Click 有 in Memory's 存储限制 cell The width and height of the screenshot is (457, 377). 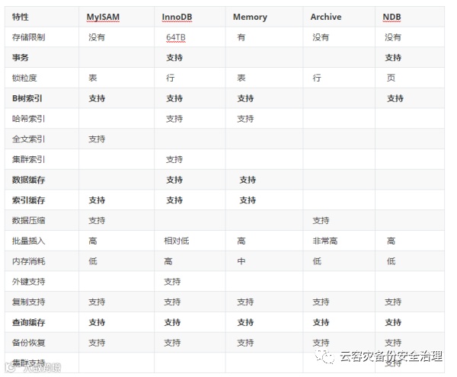coord(241,37)
